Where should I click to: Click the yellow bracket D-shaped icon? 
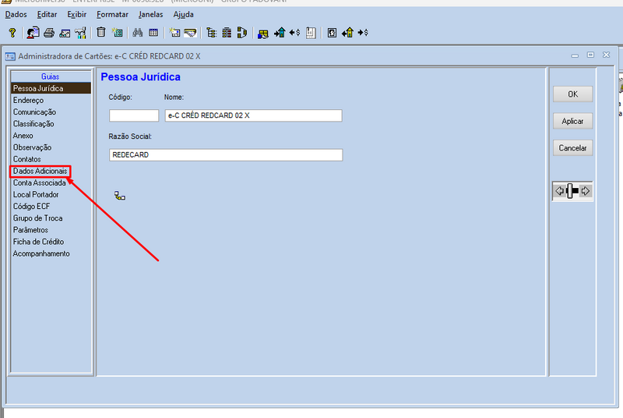tap(241, 33)
